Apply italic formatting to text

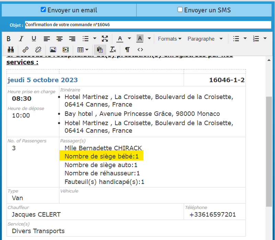pyautogui.click(x=21, y=39)
